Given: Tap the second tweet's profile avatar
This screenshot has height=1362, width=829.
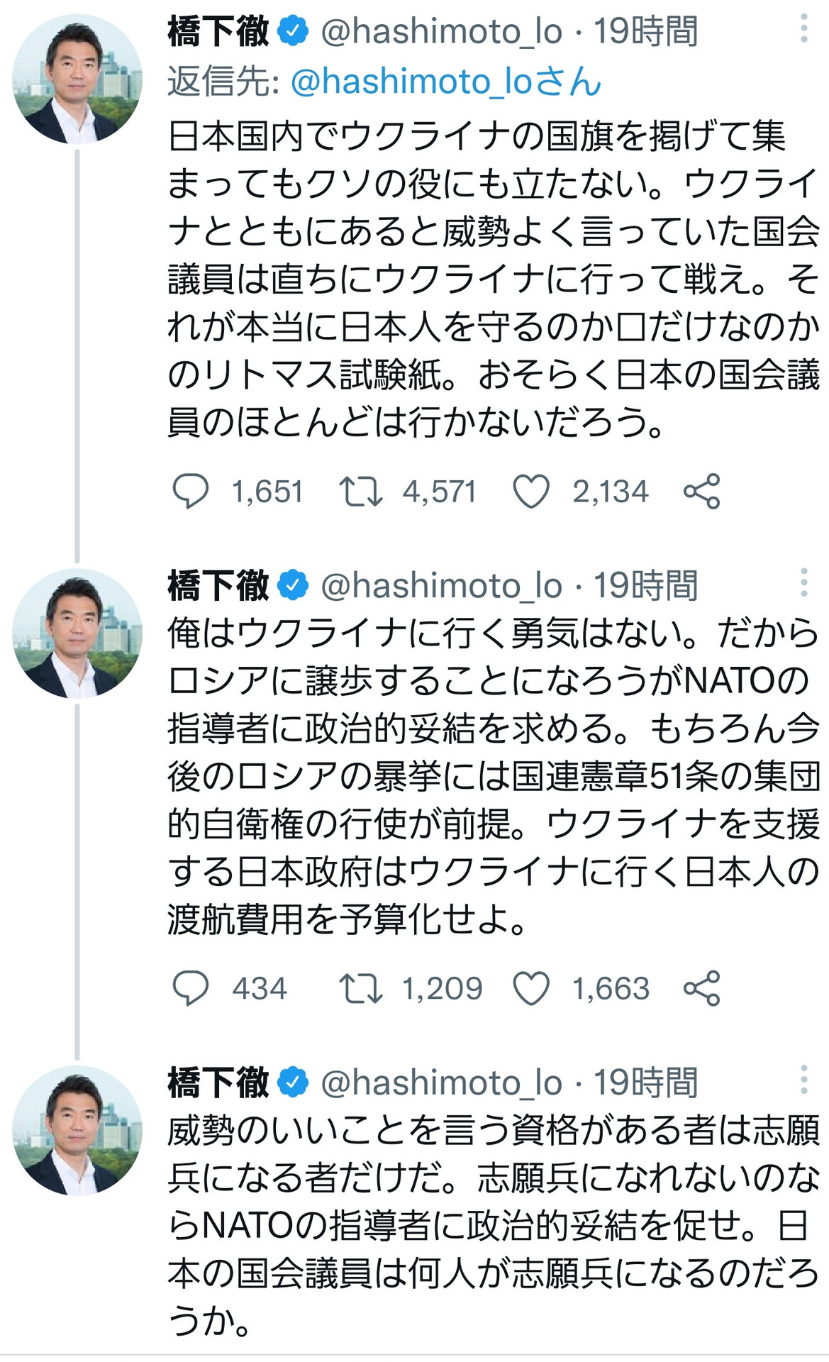Looking at the screenshot, I should coord(77,633).
